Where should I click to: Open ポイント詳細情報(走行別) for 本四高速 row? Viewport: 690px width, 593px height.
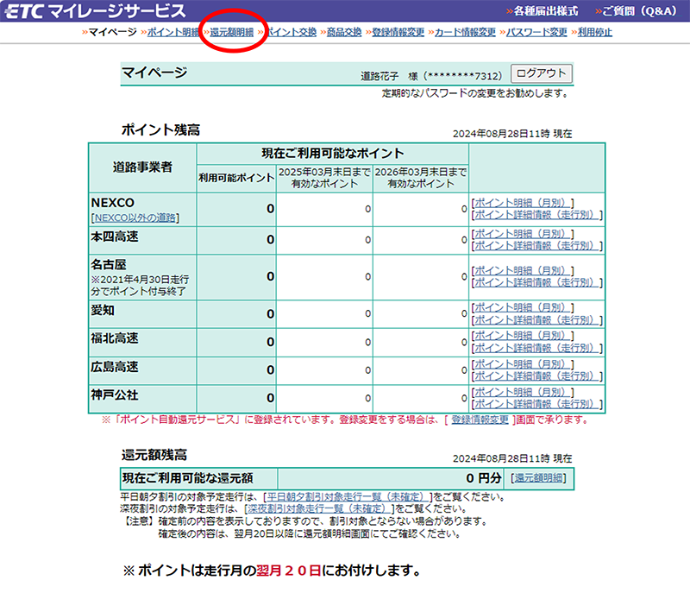[x=536, y=246]
